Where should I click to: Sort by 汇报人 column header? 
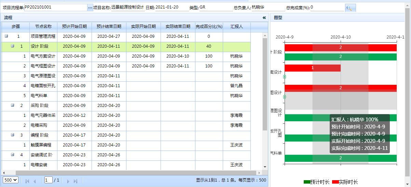click(237, 26)
